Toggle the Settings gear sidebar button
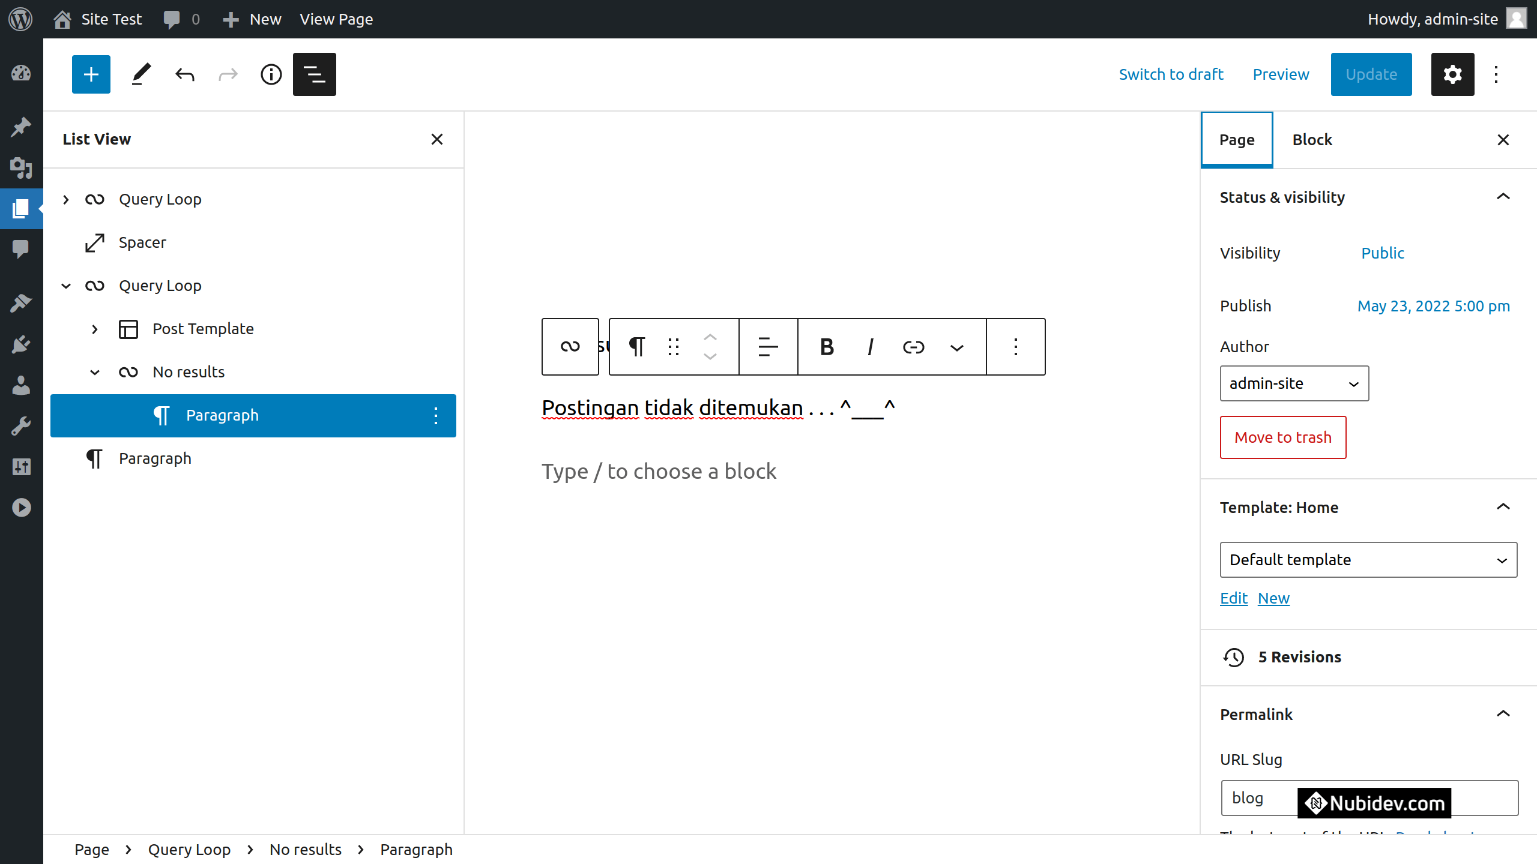Viewport: 1537px width, 864px height. click(x=1452, y=74)
